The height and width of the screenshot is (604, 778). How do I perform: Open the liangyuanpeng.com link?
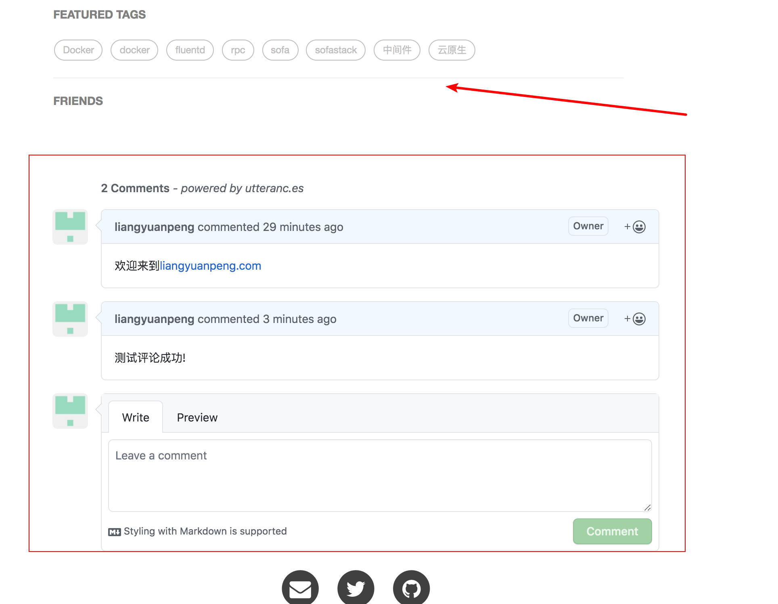(210, 266)
